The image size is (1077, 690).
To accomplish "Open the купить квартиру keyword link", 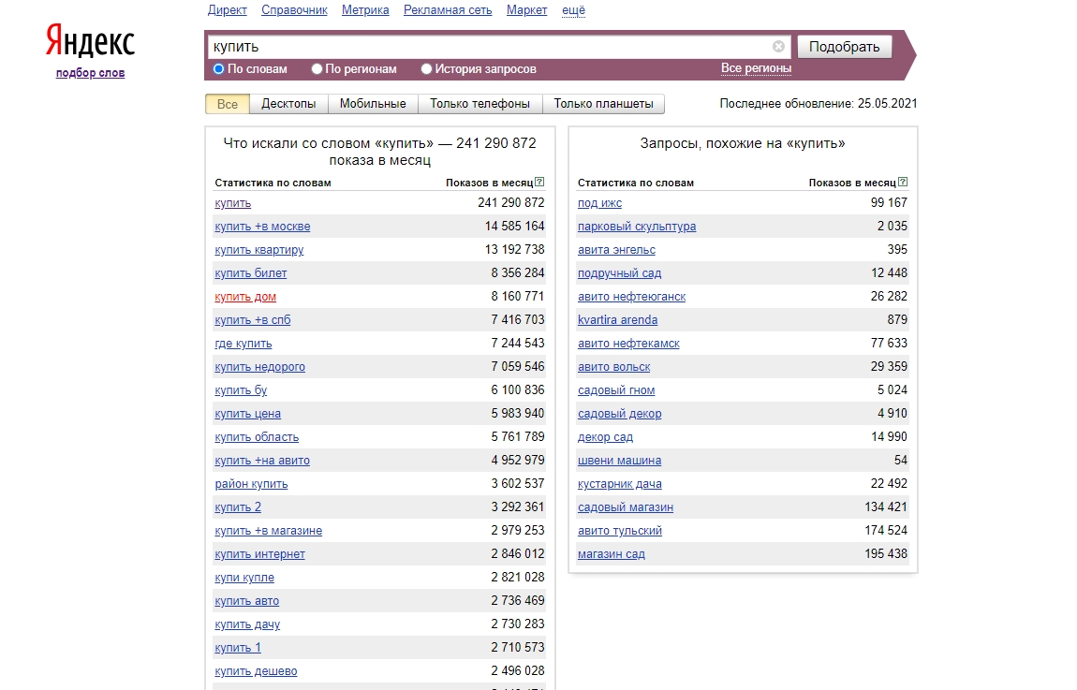I will click(x=258, y=250).
